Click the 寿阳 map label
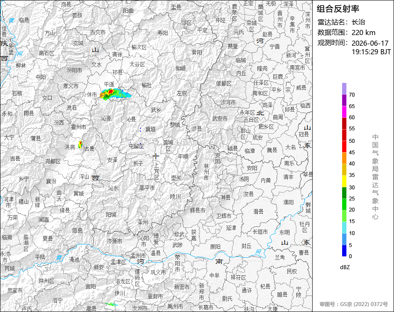394x312 pixels. coord(163,33)
